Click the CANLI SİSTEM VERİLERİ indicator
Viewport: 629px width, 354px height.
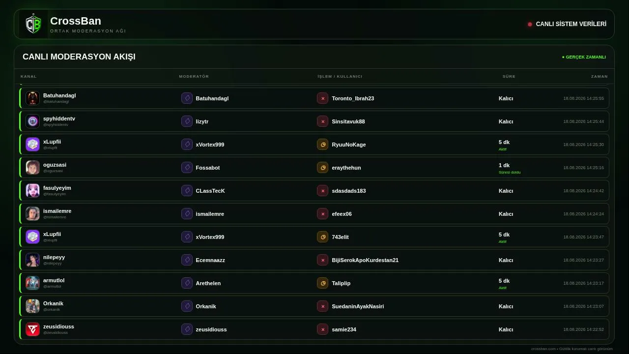coord(567,24)
